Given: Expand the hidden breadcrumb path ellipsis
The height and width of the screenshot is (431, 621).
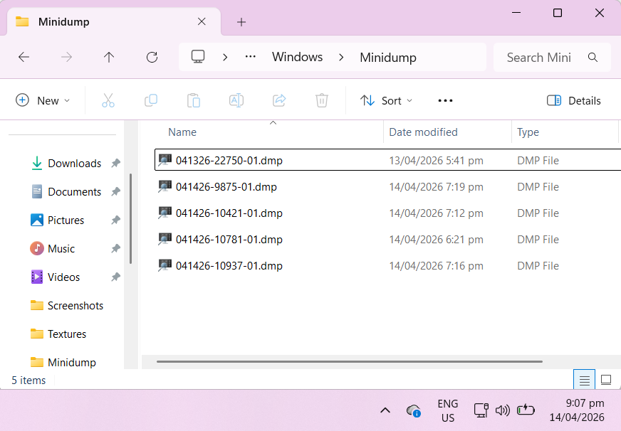Looking at the screenshot, I should click(250, 57).
